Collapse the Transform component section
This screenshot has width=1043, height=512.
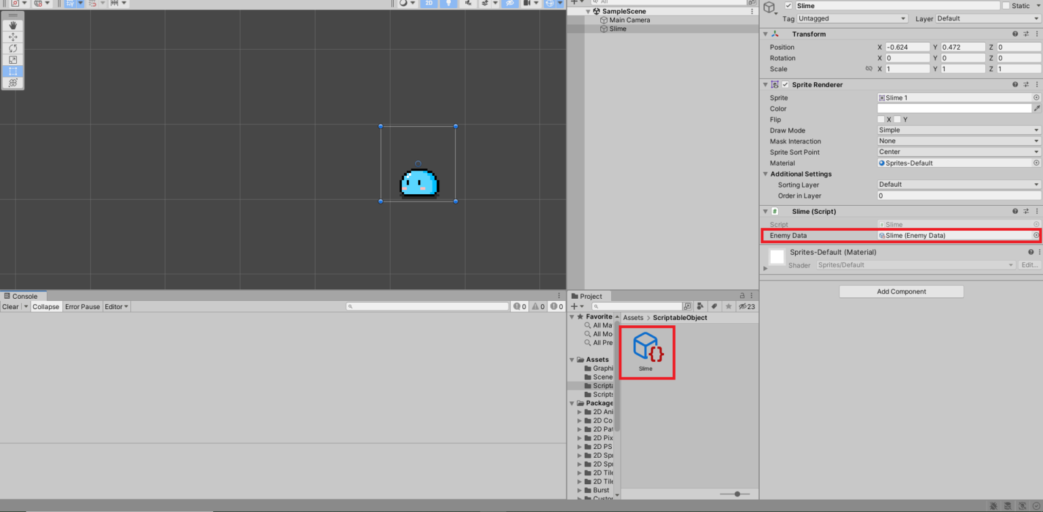click(766, 33)
